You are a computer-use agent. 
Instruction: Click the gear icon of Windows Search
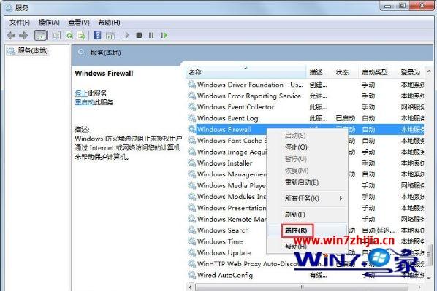[191, 230]
